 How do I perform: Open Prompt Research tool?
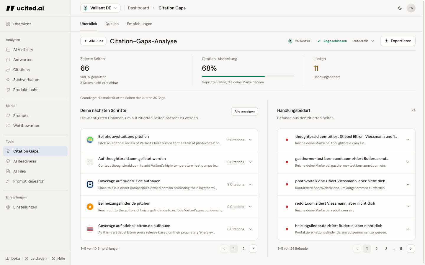(x=35, y=181)
